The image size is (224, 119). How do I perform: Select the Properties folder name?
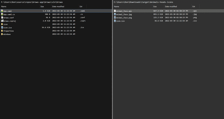9,31
